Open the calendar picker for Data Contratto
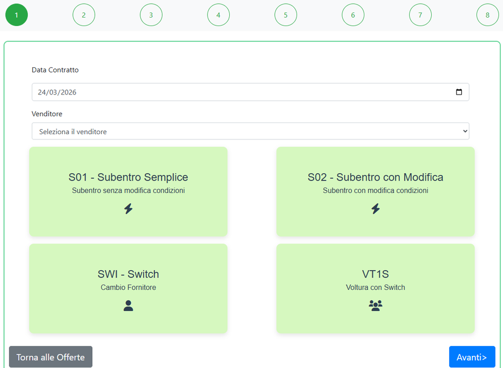 [459, 92]
